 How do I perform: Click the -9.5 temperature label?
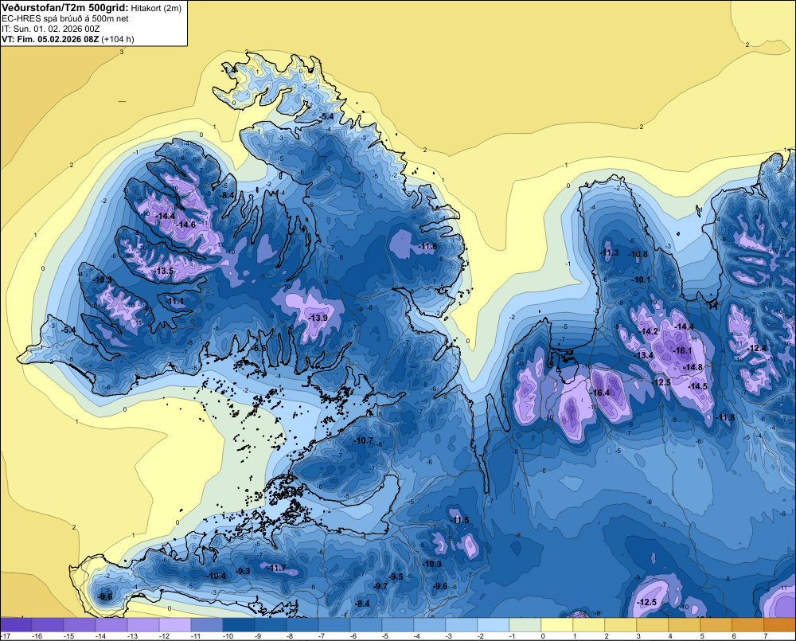(x=396, y=577)
